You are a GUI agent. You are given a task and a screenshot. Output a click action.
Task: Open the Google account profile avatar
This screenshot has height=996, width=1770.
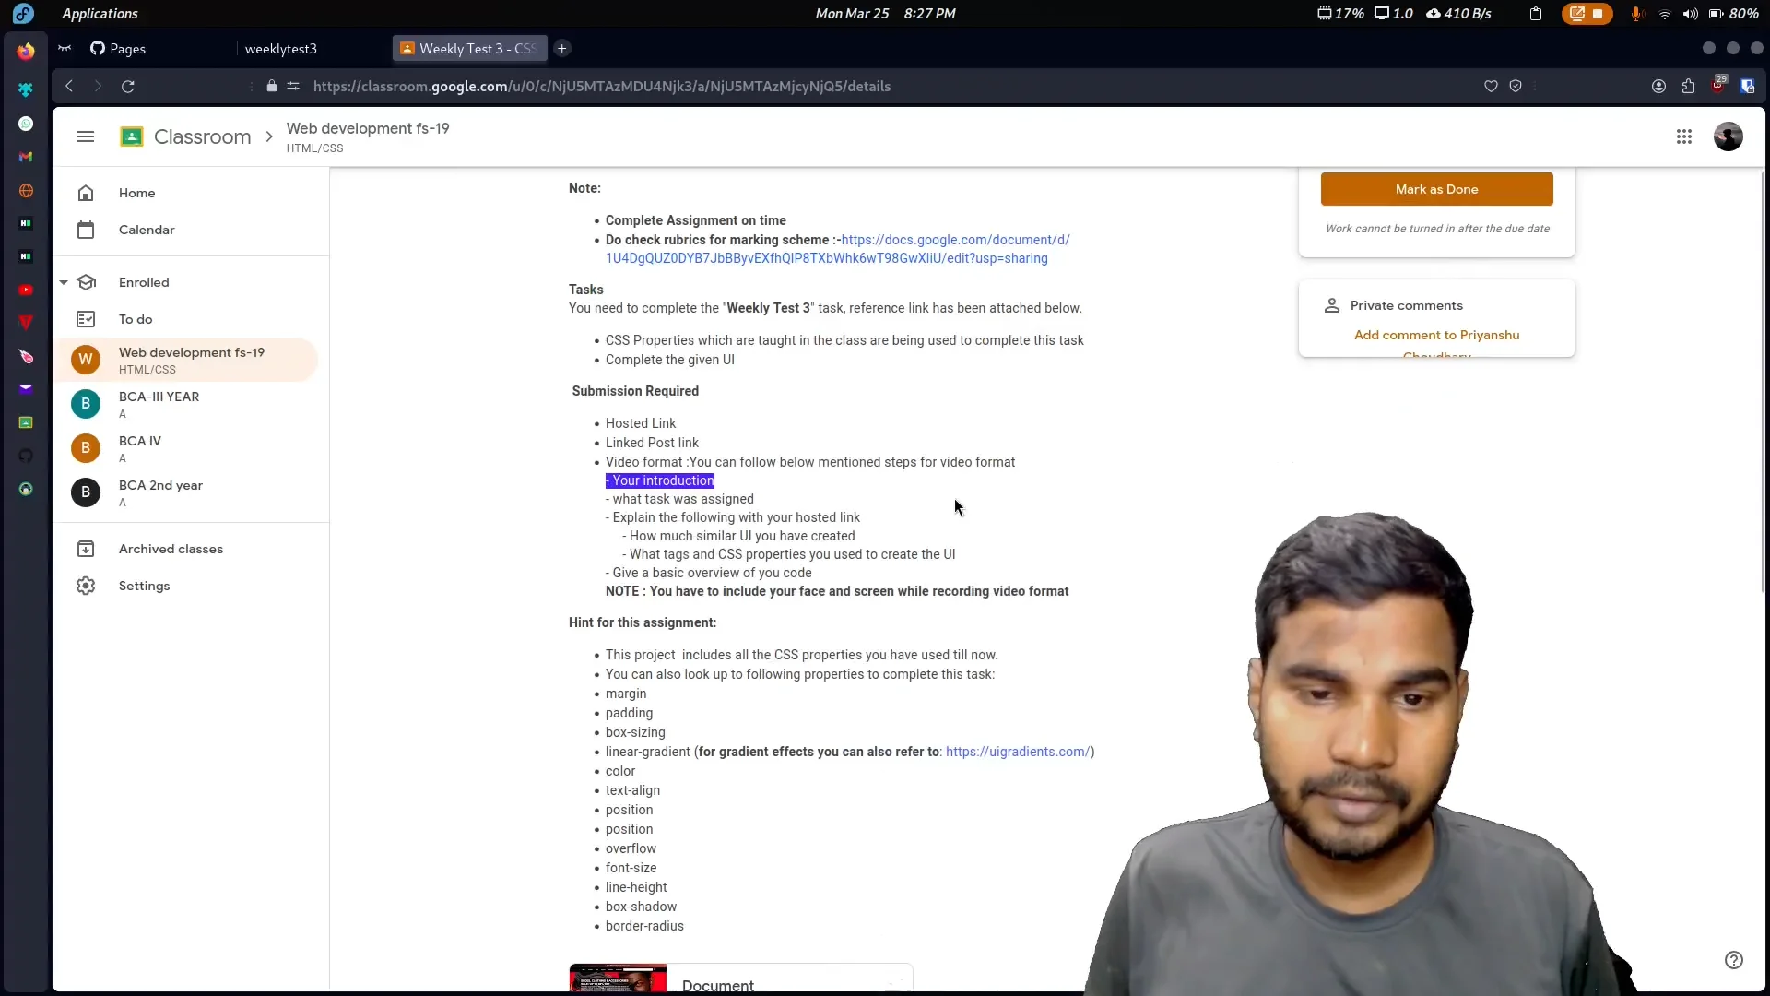[1728, 136]
